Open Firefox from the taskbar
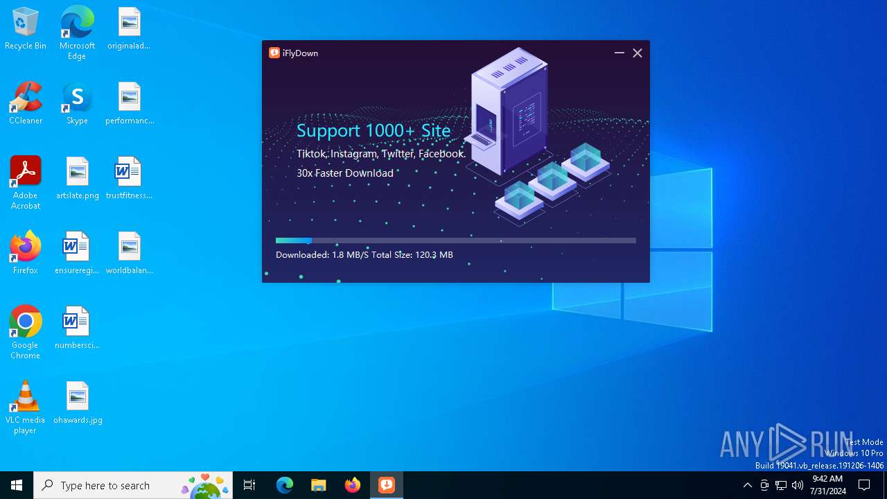Screen dimensions: 887x499 click(353, 485)
